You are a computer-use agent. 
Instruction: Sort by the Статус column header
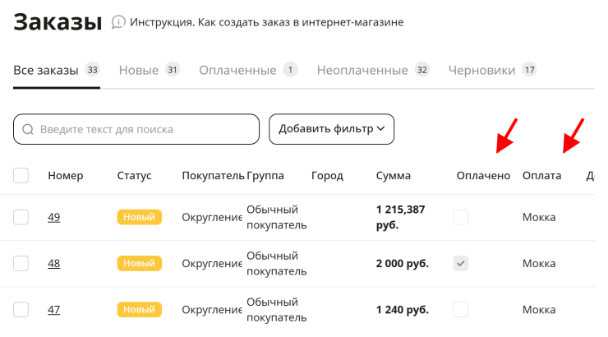pyautogui.click(x=134, y=176)
